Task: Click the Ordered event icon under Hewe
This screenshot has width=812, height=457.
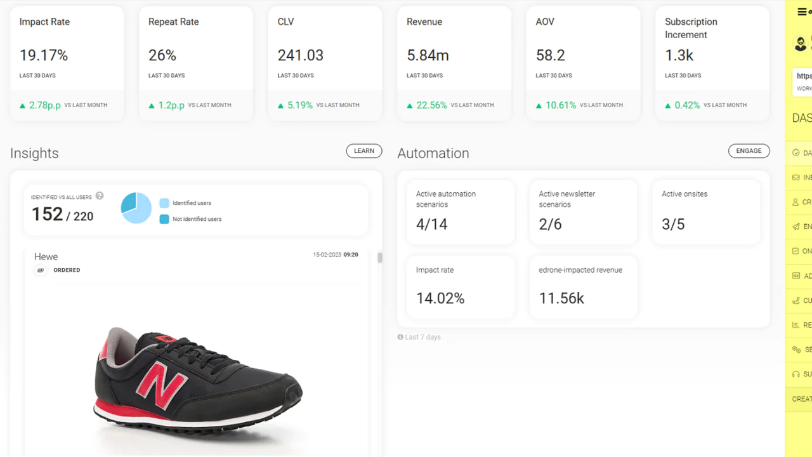Action: tap(41, 270)
